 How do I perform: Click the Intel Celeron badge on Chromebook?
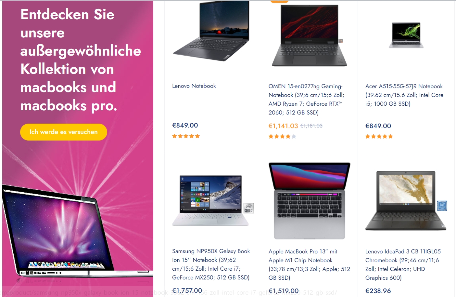[x=442, y=206]
